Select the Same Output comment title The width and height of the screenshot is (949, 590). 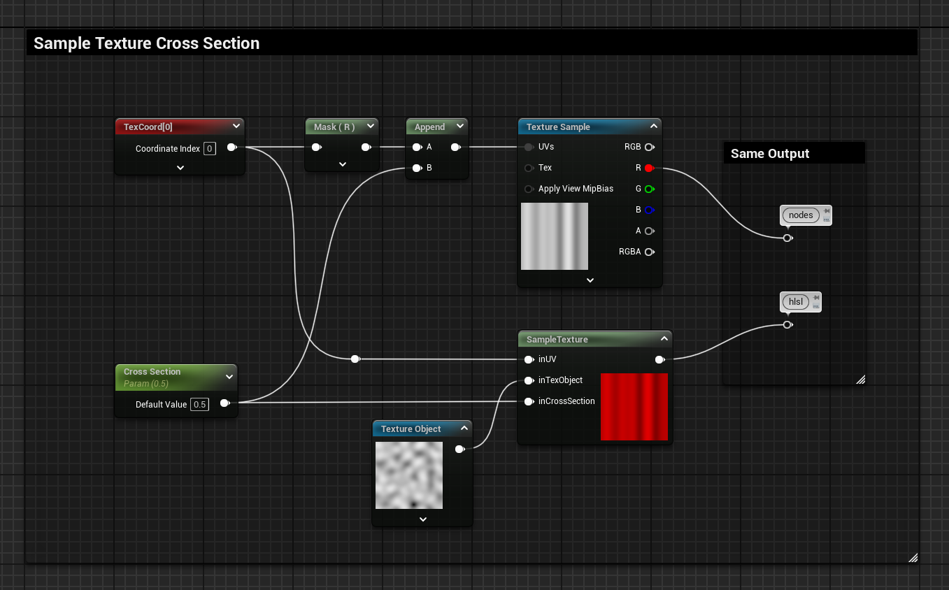770,154
